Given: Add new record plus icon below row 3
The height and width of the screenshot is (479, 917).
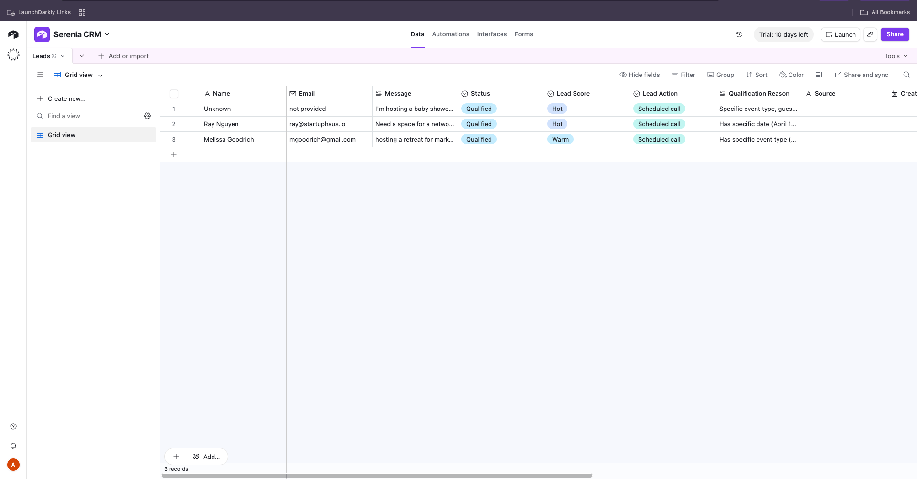Looking at the screenshot, I should (174, 154).
